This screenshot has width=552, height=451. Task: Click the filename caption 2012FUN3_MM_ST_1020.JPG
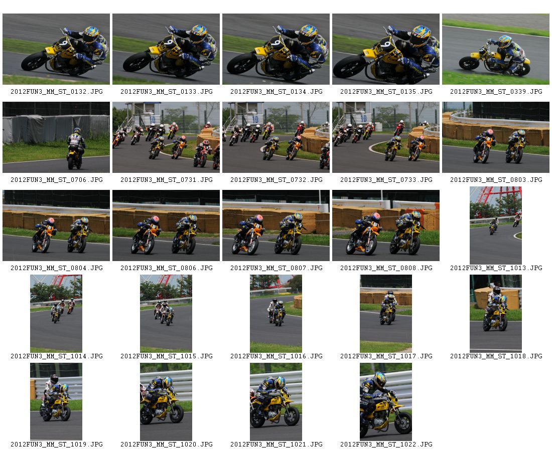tap(167, 444)
